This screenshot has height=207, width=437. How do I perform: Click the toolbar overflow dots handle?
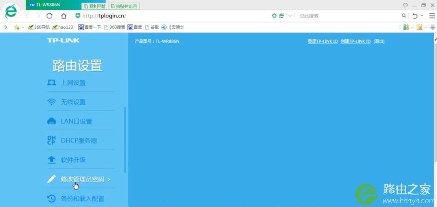[x=400, y=27]
